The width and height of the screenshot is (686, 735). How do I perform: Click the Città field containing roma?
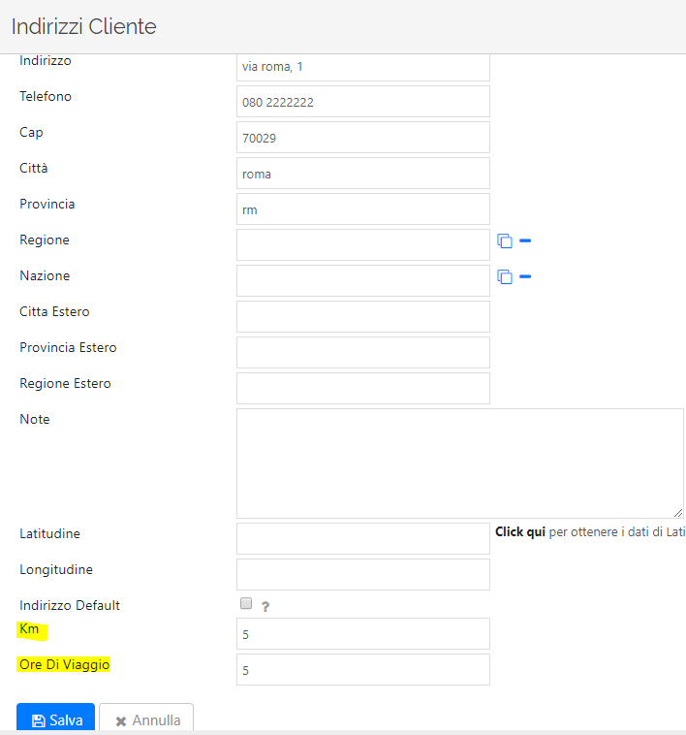(x=363, y=174)
